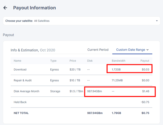Image resolution: width=163 pixels, height=125 pixels.
Task: Select the Disk Average Month row
Action: pos(81,91)
